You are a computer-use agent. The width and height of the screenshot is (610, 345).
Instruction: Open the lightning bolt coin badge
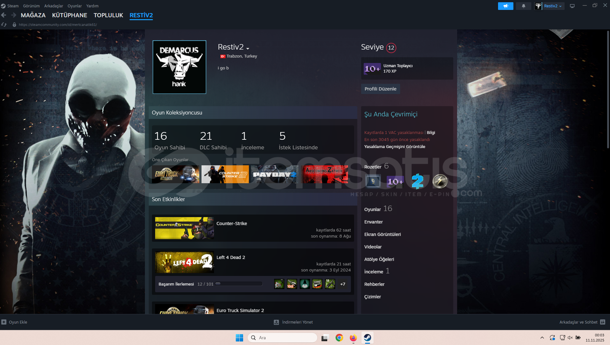click(x=440, y=181)
